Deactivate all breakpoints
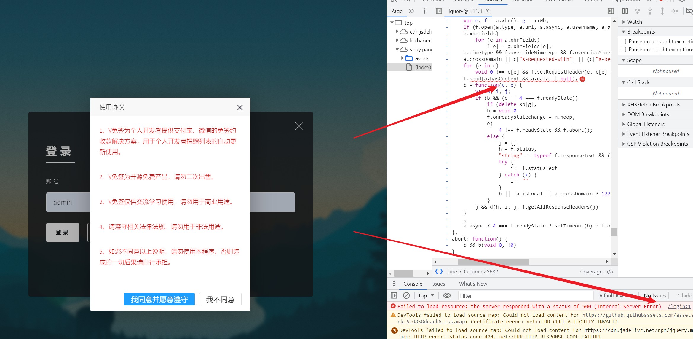 click(689, 11)
